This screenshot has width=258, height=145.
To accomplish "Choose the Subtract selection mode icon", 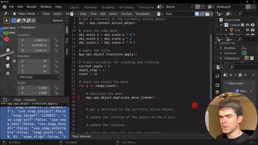I will point(23,21).
